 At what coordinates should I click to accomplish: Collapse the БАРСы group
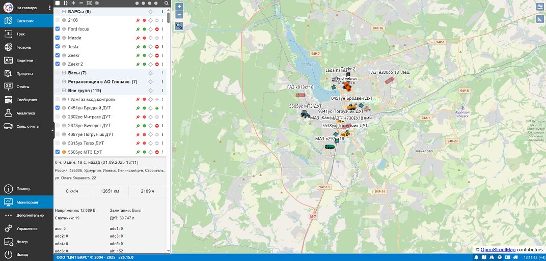64,12
